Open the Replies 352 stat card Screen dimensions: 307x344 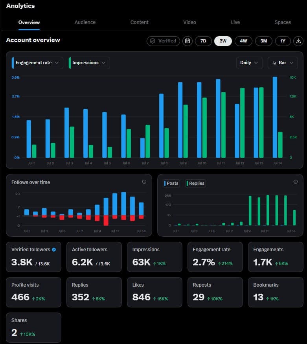[94, 292]
